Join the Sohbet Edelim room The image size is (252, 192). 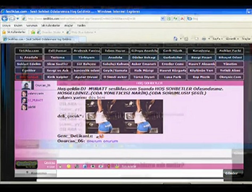(29, 64)
